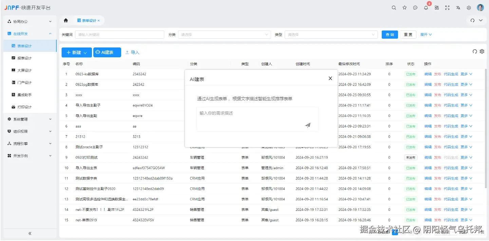
Task: Open favorites using the star icon
Action: pos(405,7)
